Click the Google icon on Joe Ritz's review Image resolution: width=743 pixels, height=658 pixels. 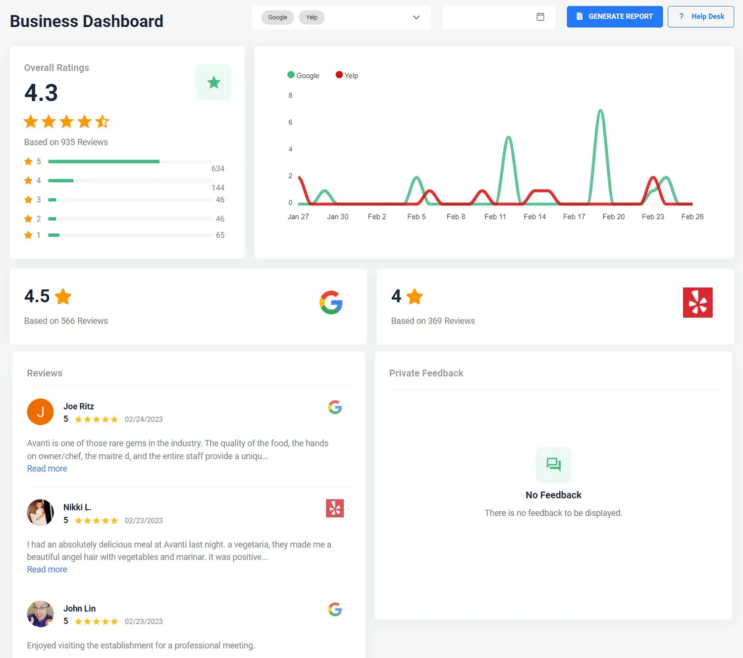(335, 407)
